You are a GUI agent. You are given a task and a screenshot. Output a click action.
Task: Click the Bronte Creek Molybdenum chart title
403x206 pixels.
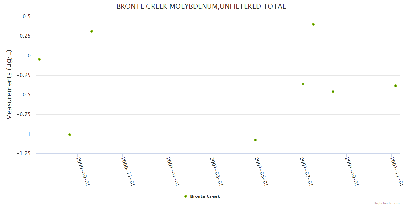click(201, 7)
